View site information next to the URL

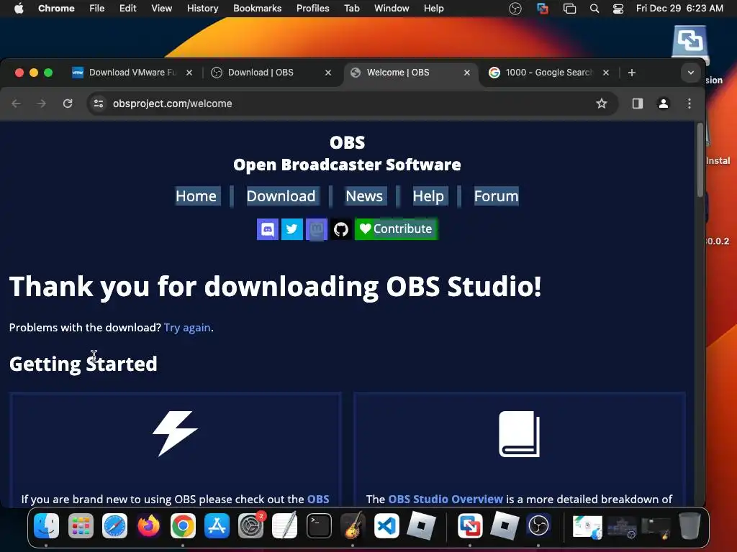coord(98,103)
